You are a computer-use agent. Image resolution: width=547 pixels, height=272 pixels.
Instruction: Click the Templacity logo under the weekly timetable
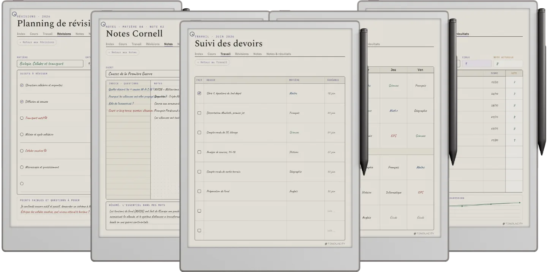(424, 233)
